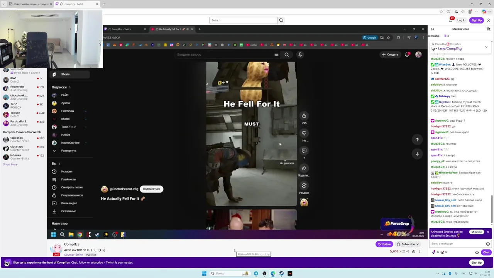Click the chat scrollbar

[x=492, y=208]
